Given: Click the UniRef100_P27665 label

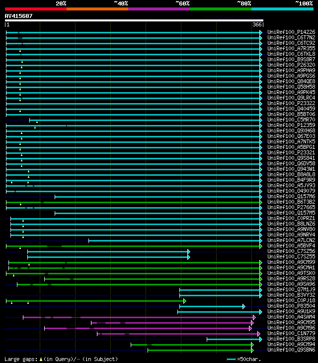Looking at the screenshot, I should pyautogui.click(x=291, y=208).
